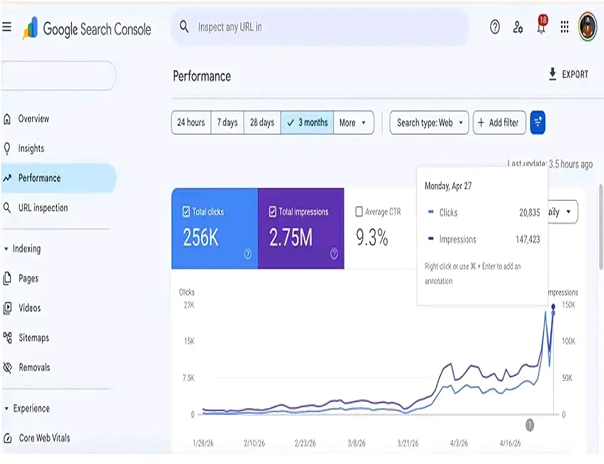Click the Google Search Console logo
The height and width of the screenshot is (464, 604).
tap(87, 29)
